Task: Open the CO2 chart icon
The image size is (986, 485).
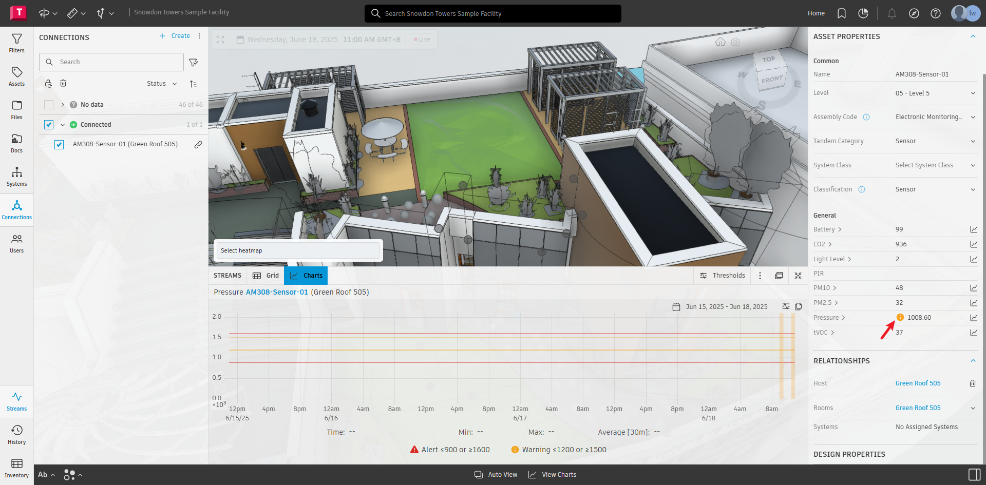Action: [x=973, y=244]
